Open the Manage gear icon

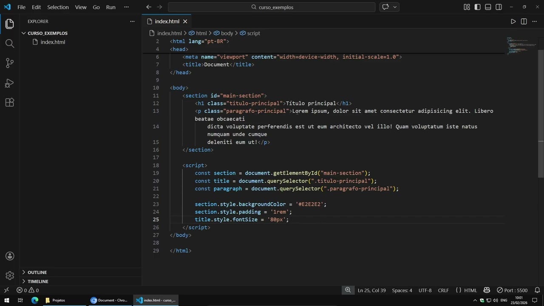pyautogui.click(x=9, y=276)
